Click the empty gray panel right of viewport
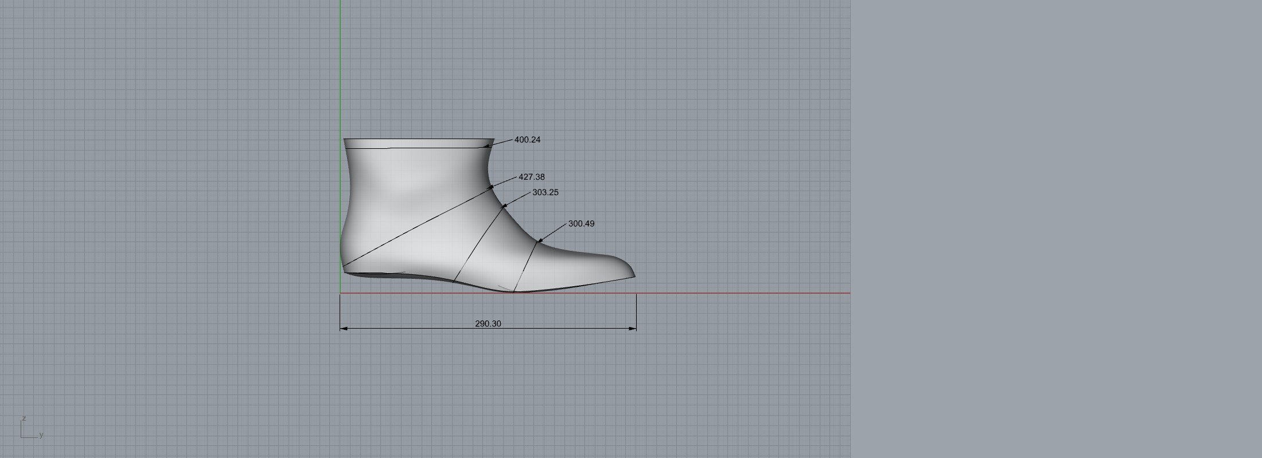 coord(1055,229)
